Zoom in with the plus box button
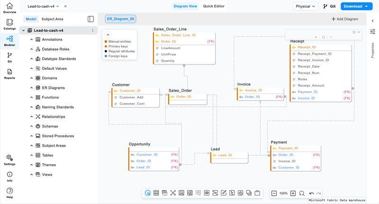 coord(293,194)
